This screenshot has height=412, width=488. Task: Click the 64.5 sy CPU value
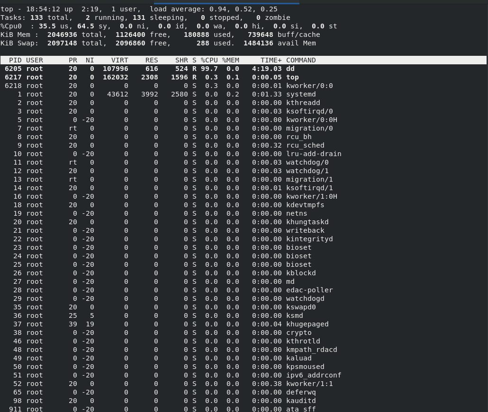tap(86, 26)
